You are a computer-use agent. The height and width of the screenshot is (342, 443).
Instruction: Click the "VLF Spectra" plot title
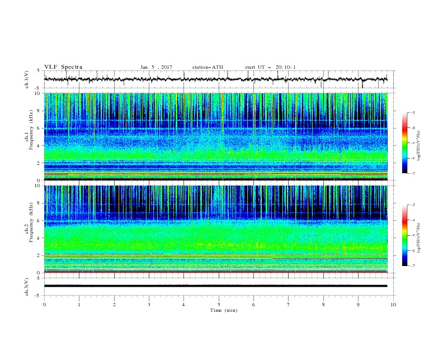coord(63,67)
